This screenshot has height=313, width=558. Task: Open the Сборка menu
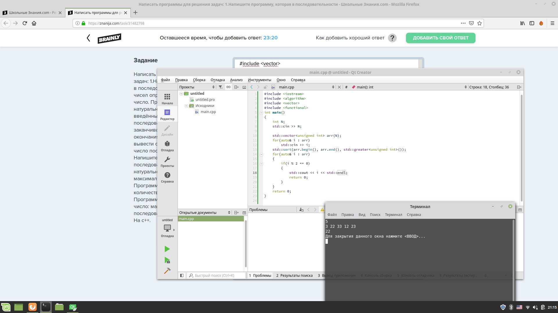(x=199, y=80)
